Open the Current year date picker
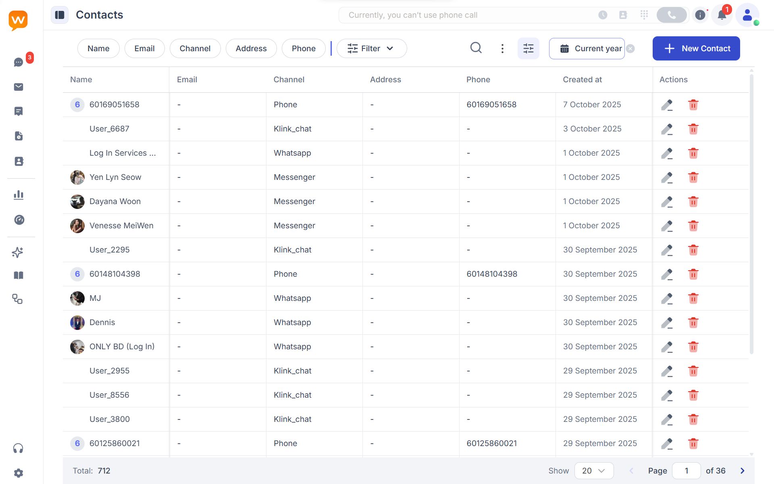 click(x=587, y=48)
